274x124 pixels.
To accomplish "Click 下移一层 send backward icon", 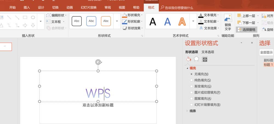I will [x=239, y=23].
